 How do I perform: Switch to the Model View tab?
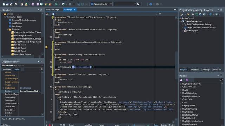click(195, 70)
